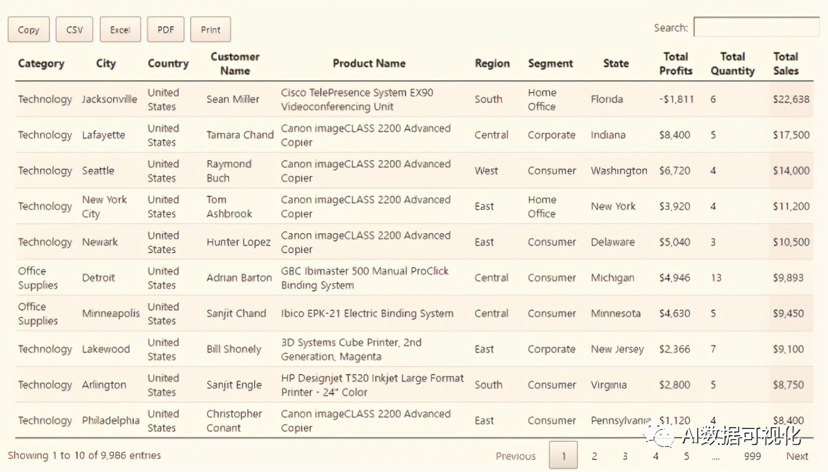Click the Print button

[x=210, y=30]
